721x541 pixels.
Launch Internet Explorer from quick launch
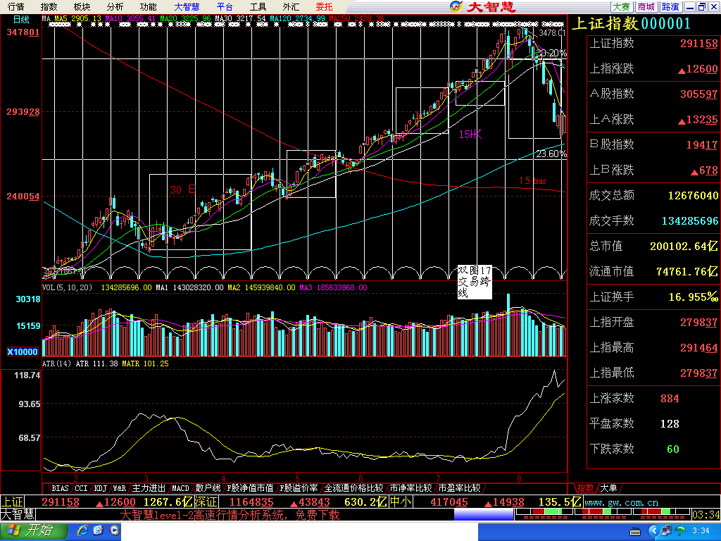point(83,531)
